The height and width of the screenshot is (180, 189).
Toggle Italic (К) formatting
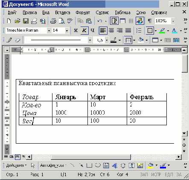[x=84, y=30]
